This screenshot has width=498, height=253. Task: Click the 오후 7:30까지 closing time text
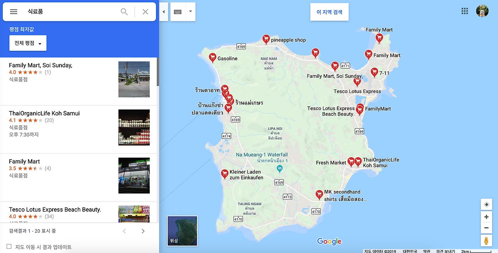tap(24, 135)
